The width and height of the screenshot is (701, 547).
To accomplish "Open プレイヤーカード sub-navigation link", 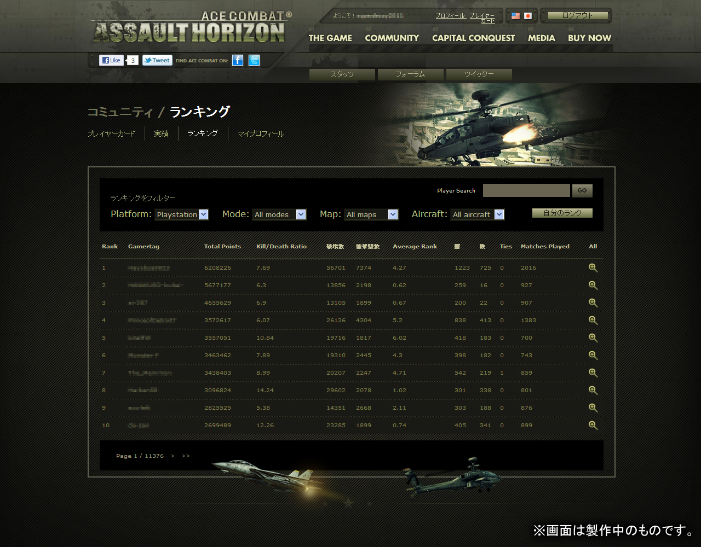I will 111,133.
